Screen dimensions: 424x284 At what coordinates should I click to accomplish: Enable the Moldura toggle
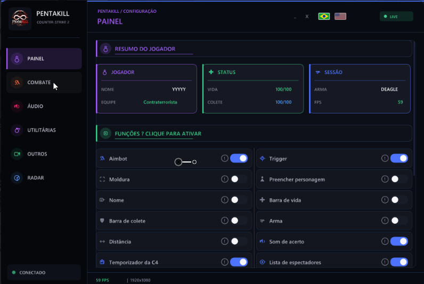click(x=239, y=179)
